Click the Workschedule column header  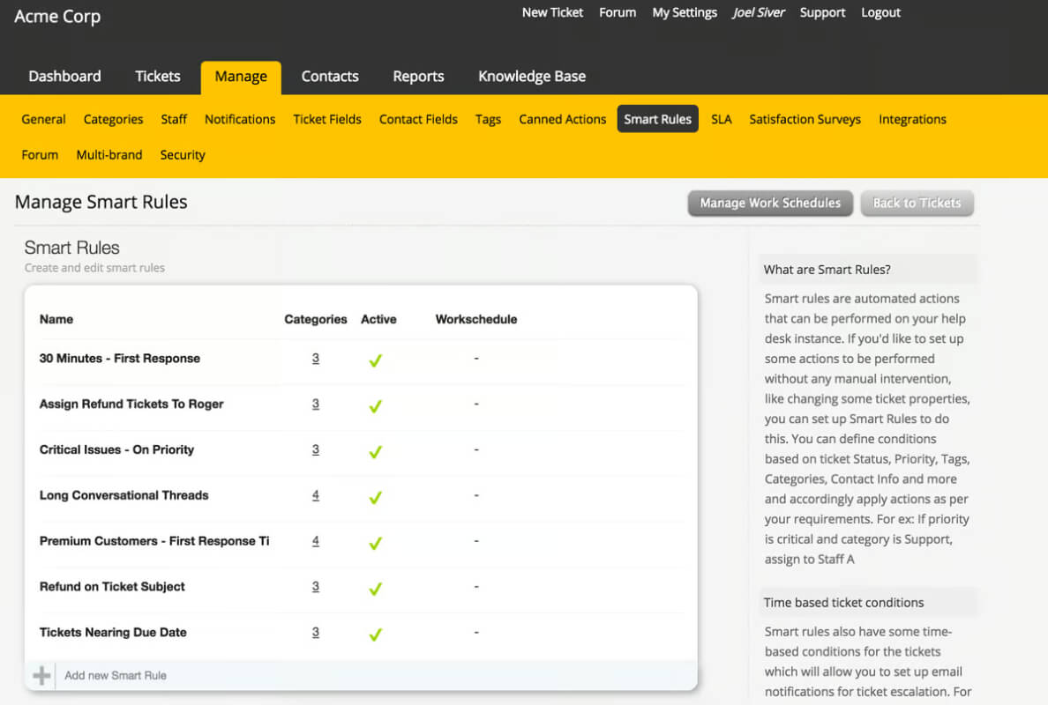[475, 319]
